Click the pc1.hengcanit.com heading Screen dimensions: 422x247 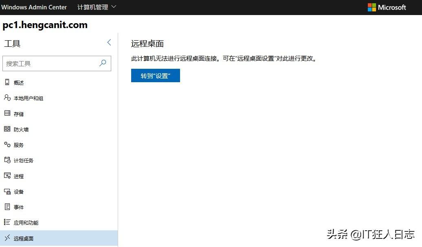click(45, 25)
